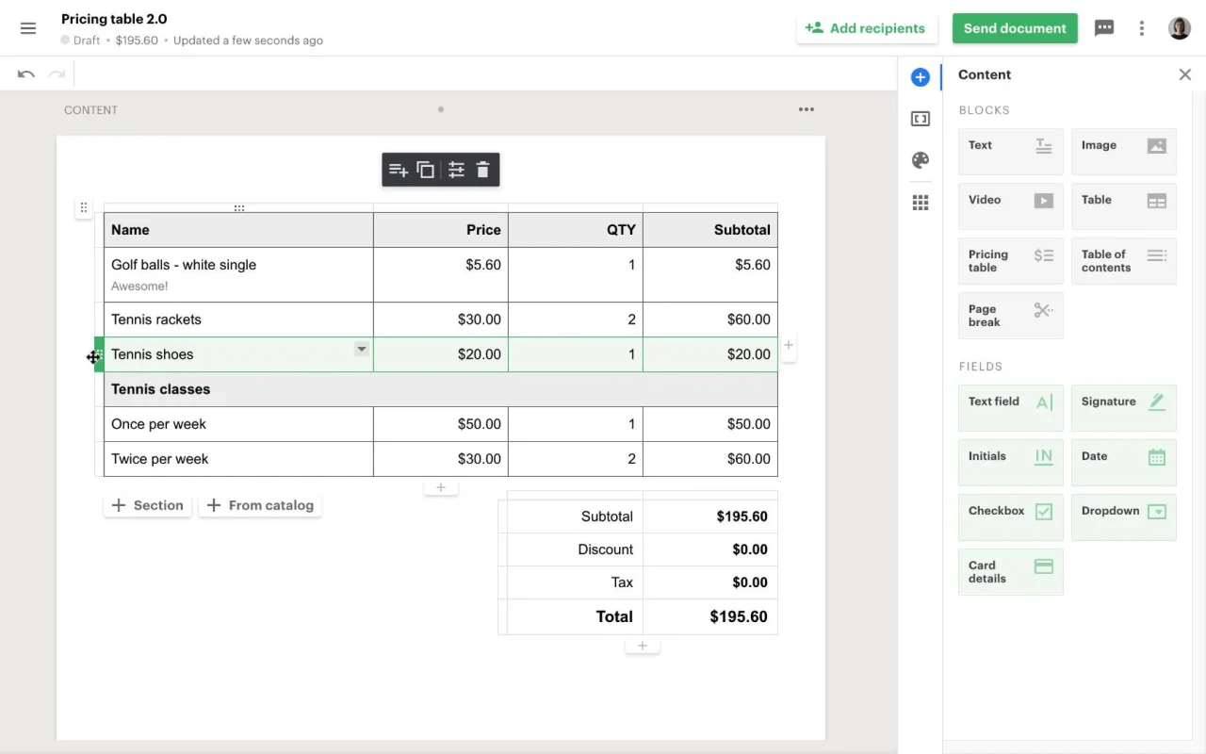This screenshot has width=1206, height=754.
Task: Expand the Tennis shoes row dropdown
Action: pyautogui.click(x=361, y=350)
